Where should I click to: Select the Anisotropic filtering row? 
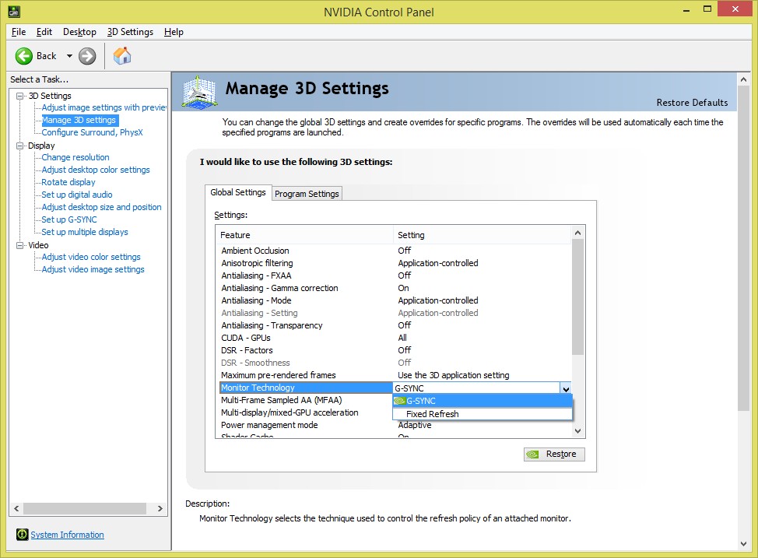pyautogui.click(x=394, y=263)
